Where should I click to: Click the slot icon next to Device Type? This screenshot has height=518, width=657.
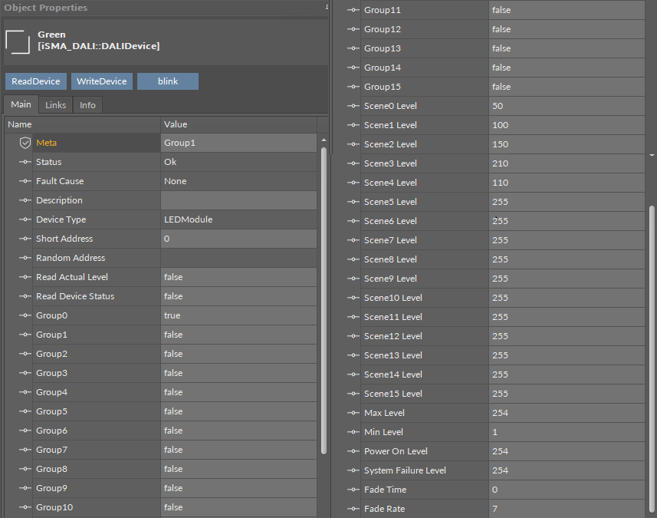pos(25,219)
